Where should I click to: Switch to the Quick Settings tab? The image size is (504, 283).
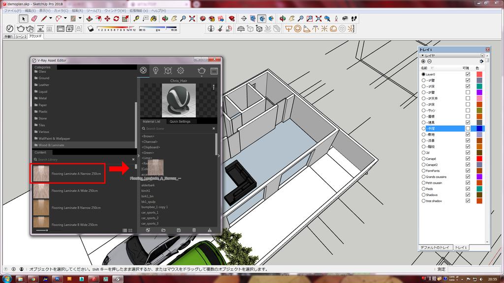pos(180,122)
